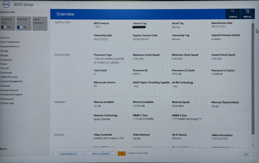Open Virtualization Support section
259x163 pixels.
(11, 94)
